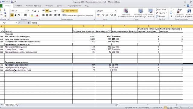This screenshot has height=109, width=193.
Task: Open the Name Box dropdown arrow
Action: [x=17, y=23]
